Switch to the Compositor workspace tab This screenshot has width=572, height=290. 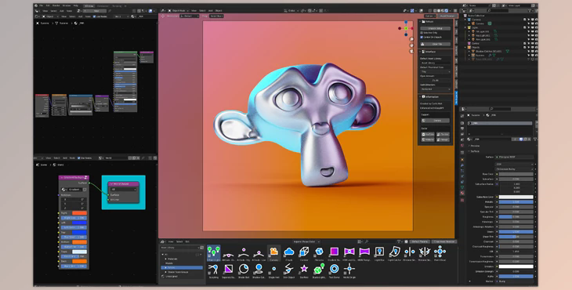103,5
